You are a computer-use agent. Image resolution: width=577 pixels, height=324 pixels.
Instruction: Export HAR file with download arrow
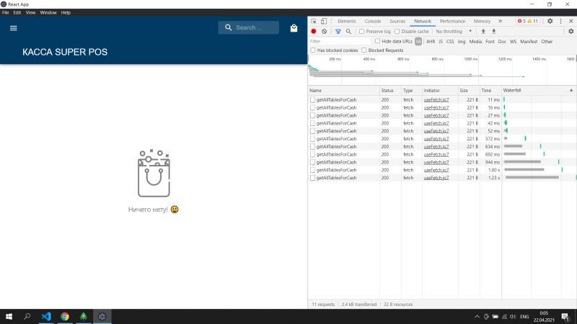(494, 32)
